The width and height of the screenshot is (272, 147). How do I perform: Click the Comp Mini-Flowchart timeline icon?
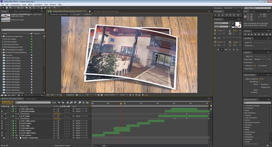coord(54,103)
